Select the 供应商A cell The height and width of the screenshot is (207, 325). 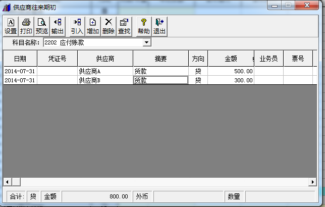point(105,71)
